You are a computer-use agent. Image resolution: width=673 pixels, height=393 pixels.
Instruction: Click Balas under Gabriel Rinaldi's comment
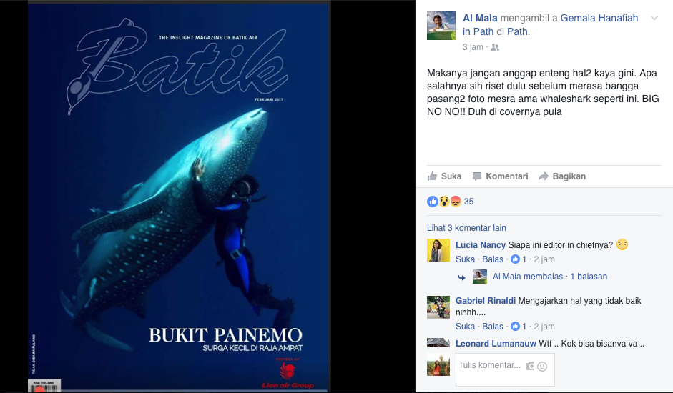click(493, 326)
